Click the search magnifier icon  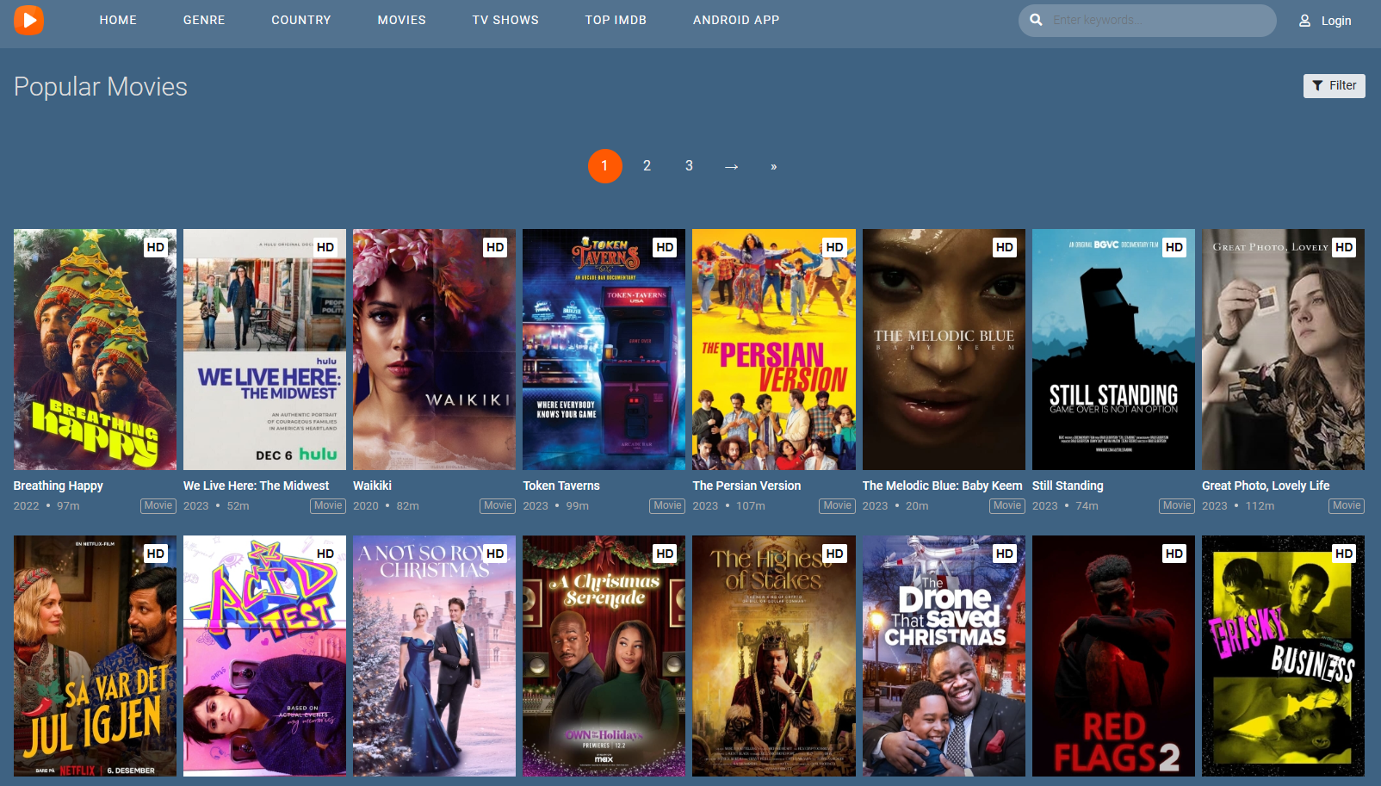pos(1036,20)
